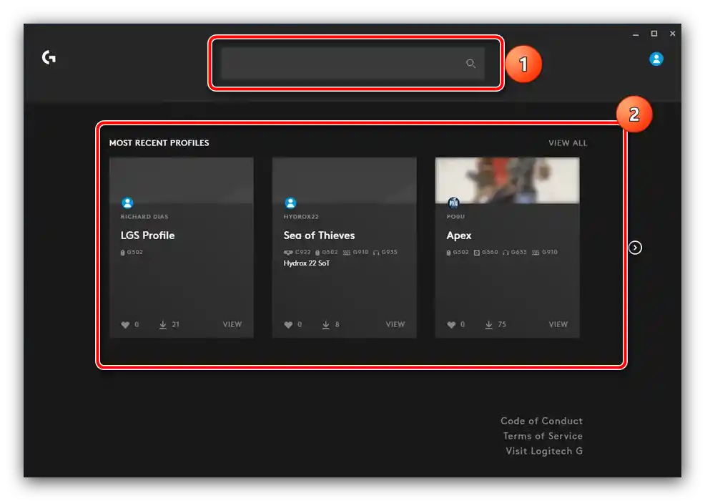Click Most Recent Profiles heading
The image size is (705, 501).
point(159,142)
